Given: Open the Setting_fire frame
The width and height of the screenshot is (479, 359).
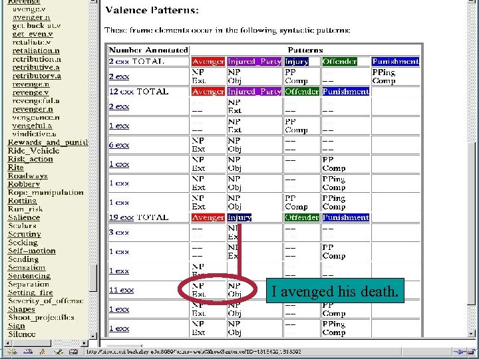Looking at the screenshot, I should click(x=31, y=293).
